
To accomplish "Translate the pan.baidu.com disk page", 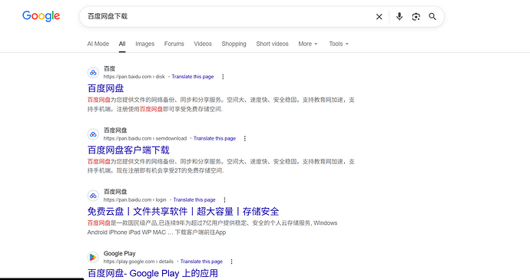I will point(193,77).
